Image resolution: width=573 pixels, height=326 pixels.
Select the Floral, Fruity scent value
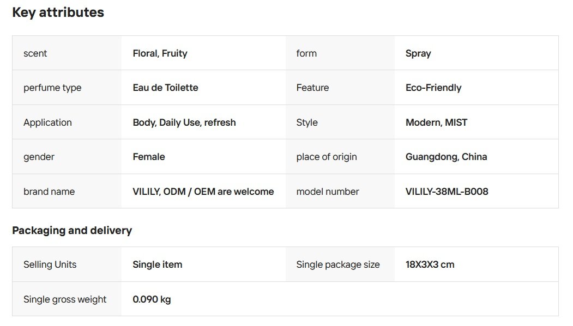point(160,53)
